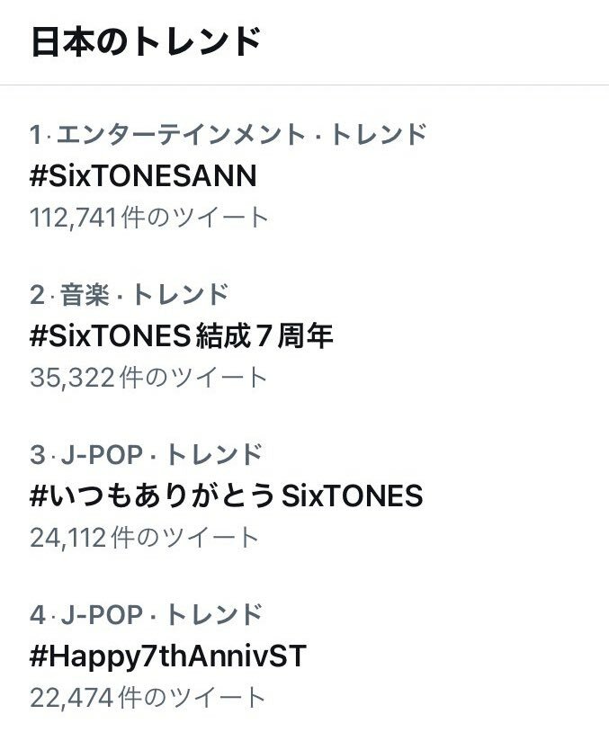Open the #SixTONES結成7周年 hashtag
Viewport: 609px width, 741px height.
click(x=181, y=336)
